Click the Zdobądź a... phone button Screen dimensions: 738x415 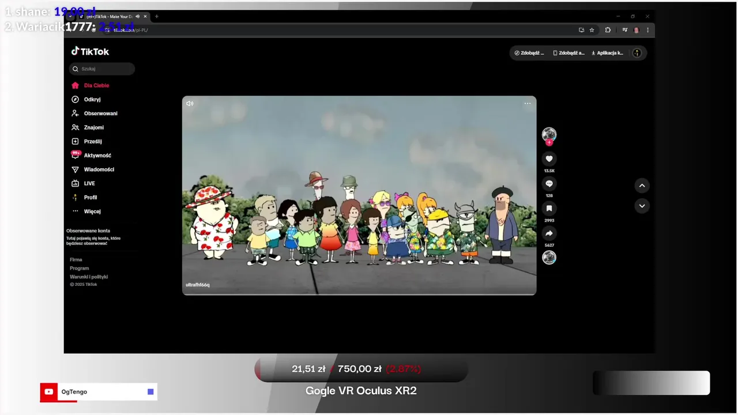(x=568, y=53)
